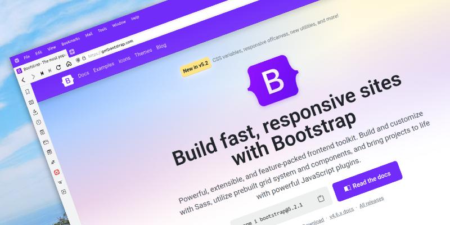The width and height of the screenshot is (450, 225).
Task: Click the Rewind history button
Action: [x=42, y=74]
